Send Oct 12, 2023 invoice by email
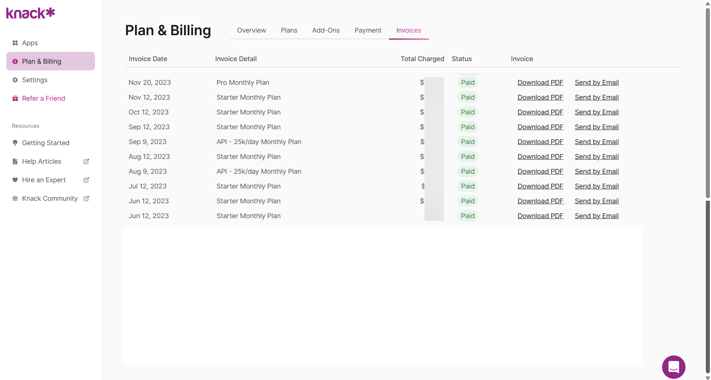The width and height of the screenshot is (711, 380). coord(597,112)
